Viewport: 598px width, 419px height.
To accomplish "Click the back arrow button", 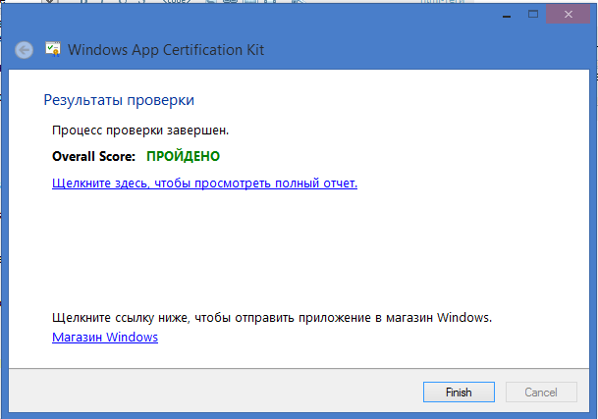I will pos(24,50).
